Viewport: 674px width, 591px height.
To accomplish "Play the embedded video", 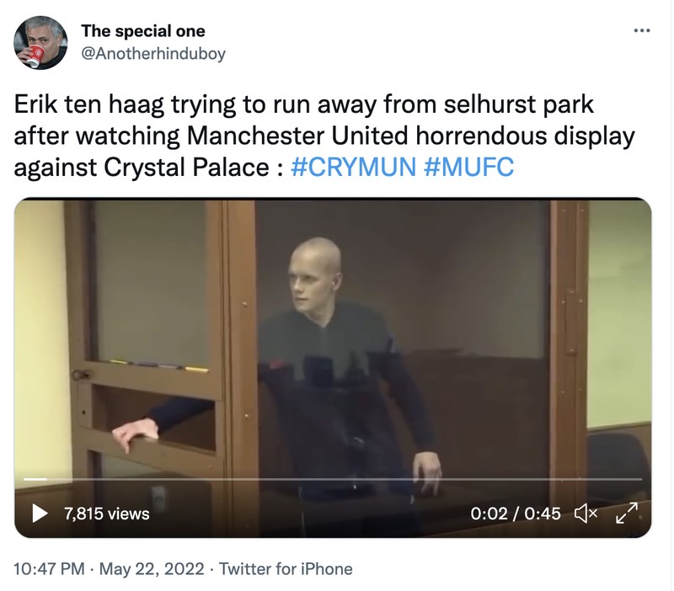I will coord(40,513).
